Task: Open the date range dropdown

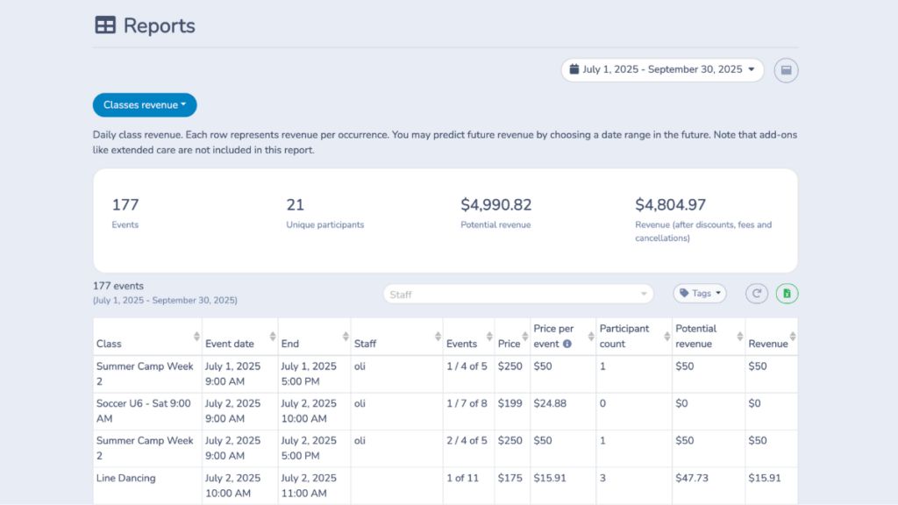Action: [x=661, y=69]
